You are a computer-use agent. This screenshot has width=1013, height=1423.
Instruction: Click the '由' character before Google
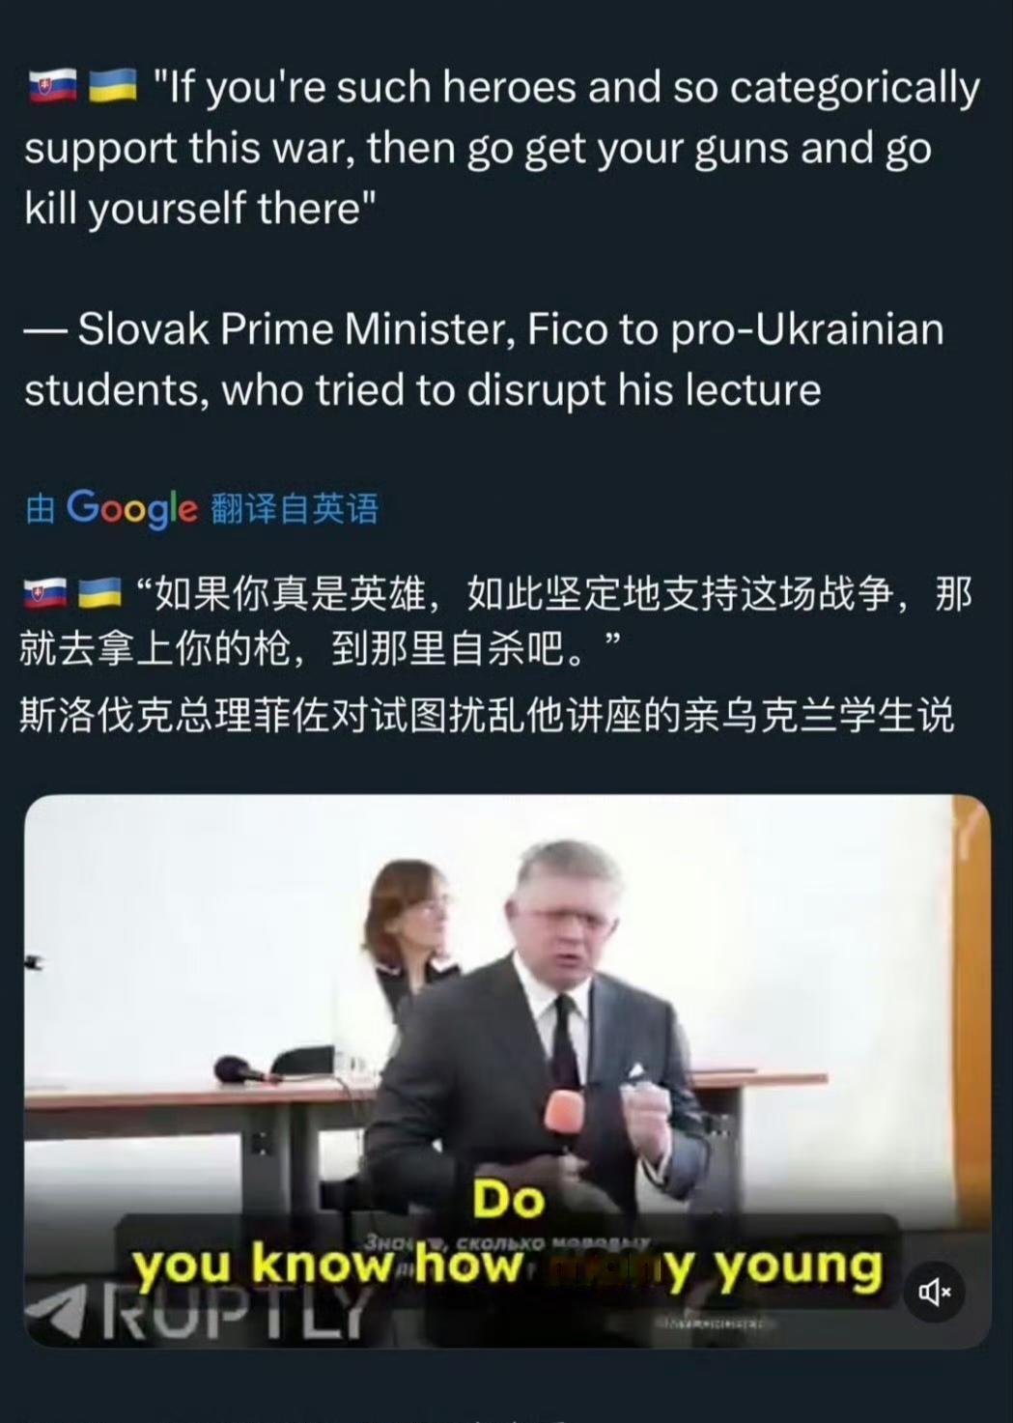41,508
